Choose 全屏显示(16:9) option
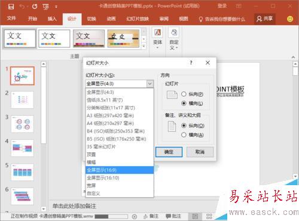Image resolution: width=299 pixels, height=221 pixels. pos(120,170)
